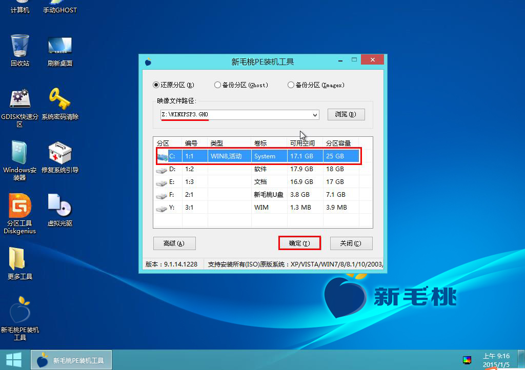Click the 文档 label in row E:
Image resolution: width=525 pixels, height=370 pixels.
click(x=260, y=181)
